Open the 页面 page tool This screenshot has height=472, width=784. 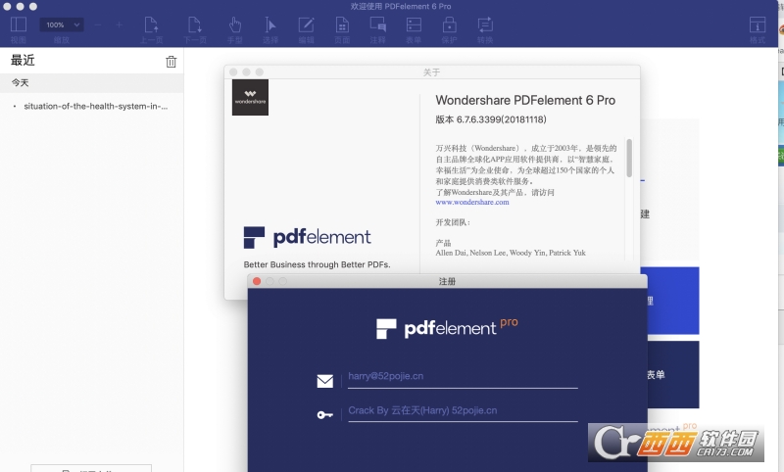[x=342, y=24]
